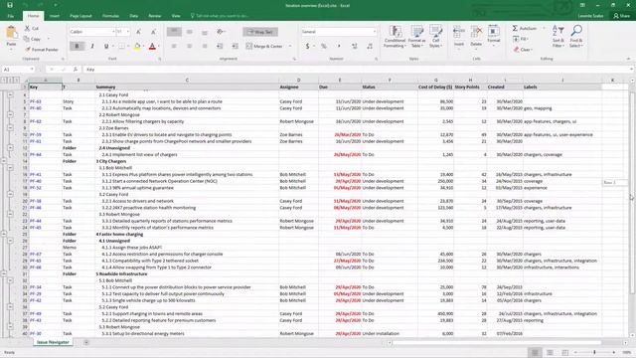Image resolution: width=636 pixels, height=358 pixels.
Task: Add a new sheet with plus button
Action: click(86, 342)
